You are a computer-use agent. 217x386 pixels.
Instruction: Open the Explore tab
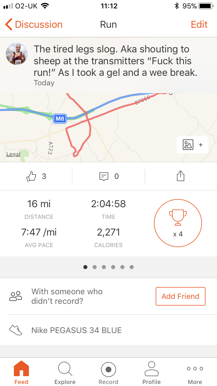65,372
